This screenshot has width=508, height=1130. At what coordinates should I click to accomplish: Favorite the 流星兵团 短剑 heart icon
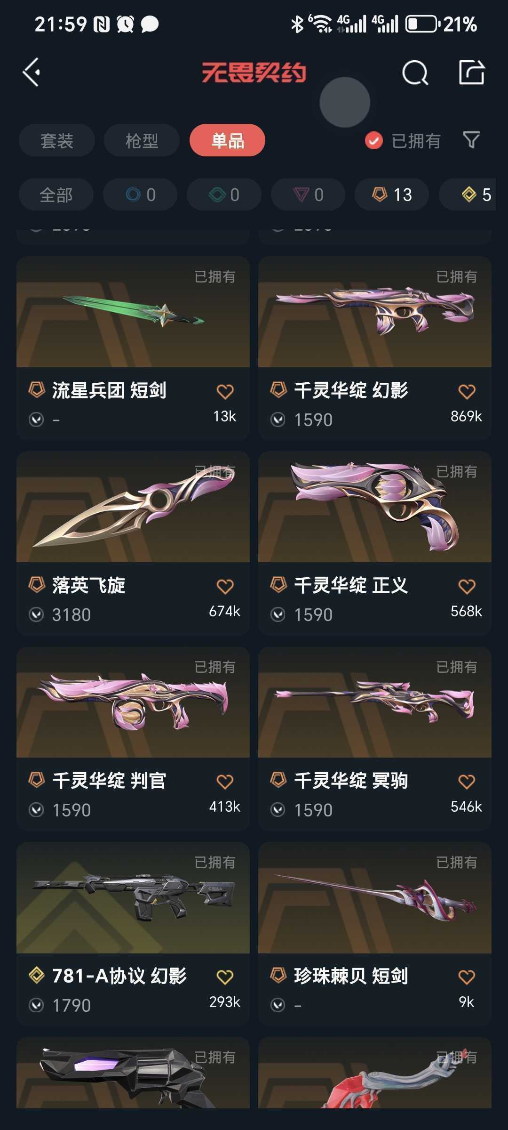tap(225, 392)
